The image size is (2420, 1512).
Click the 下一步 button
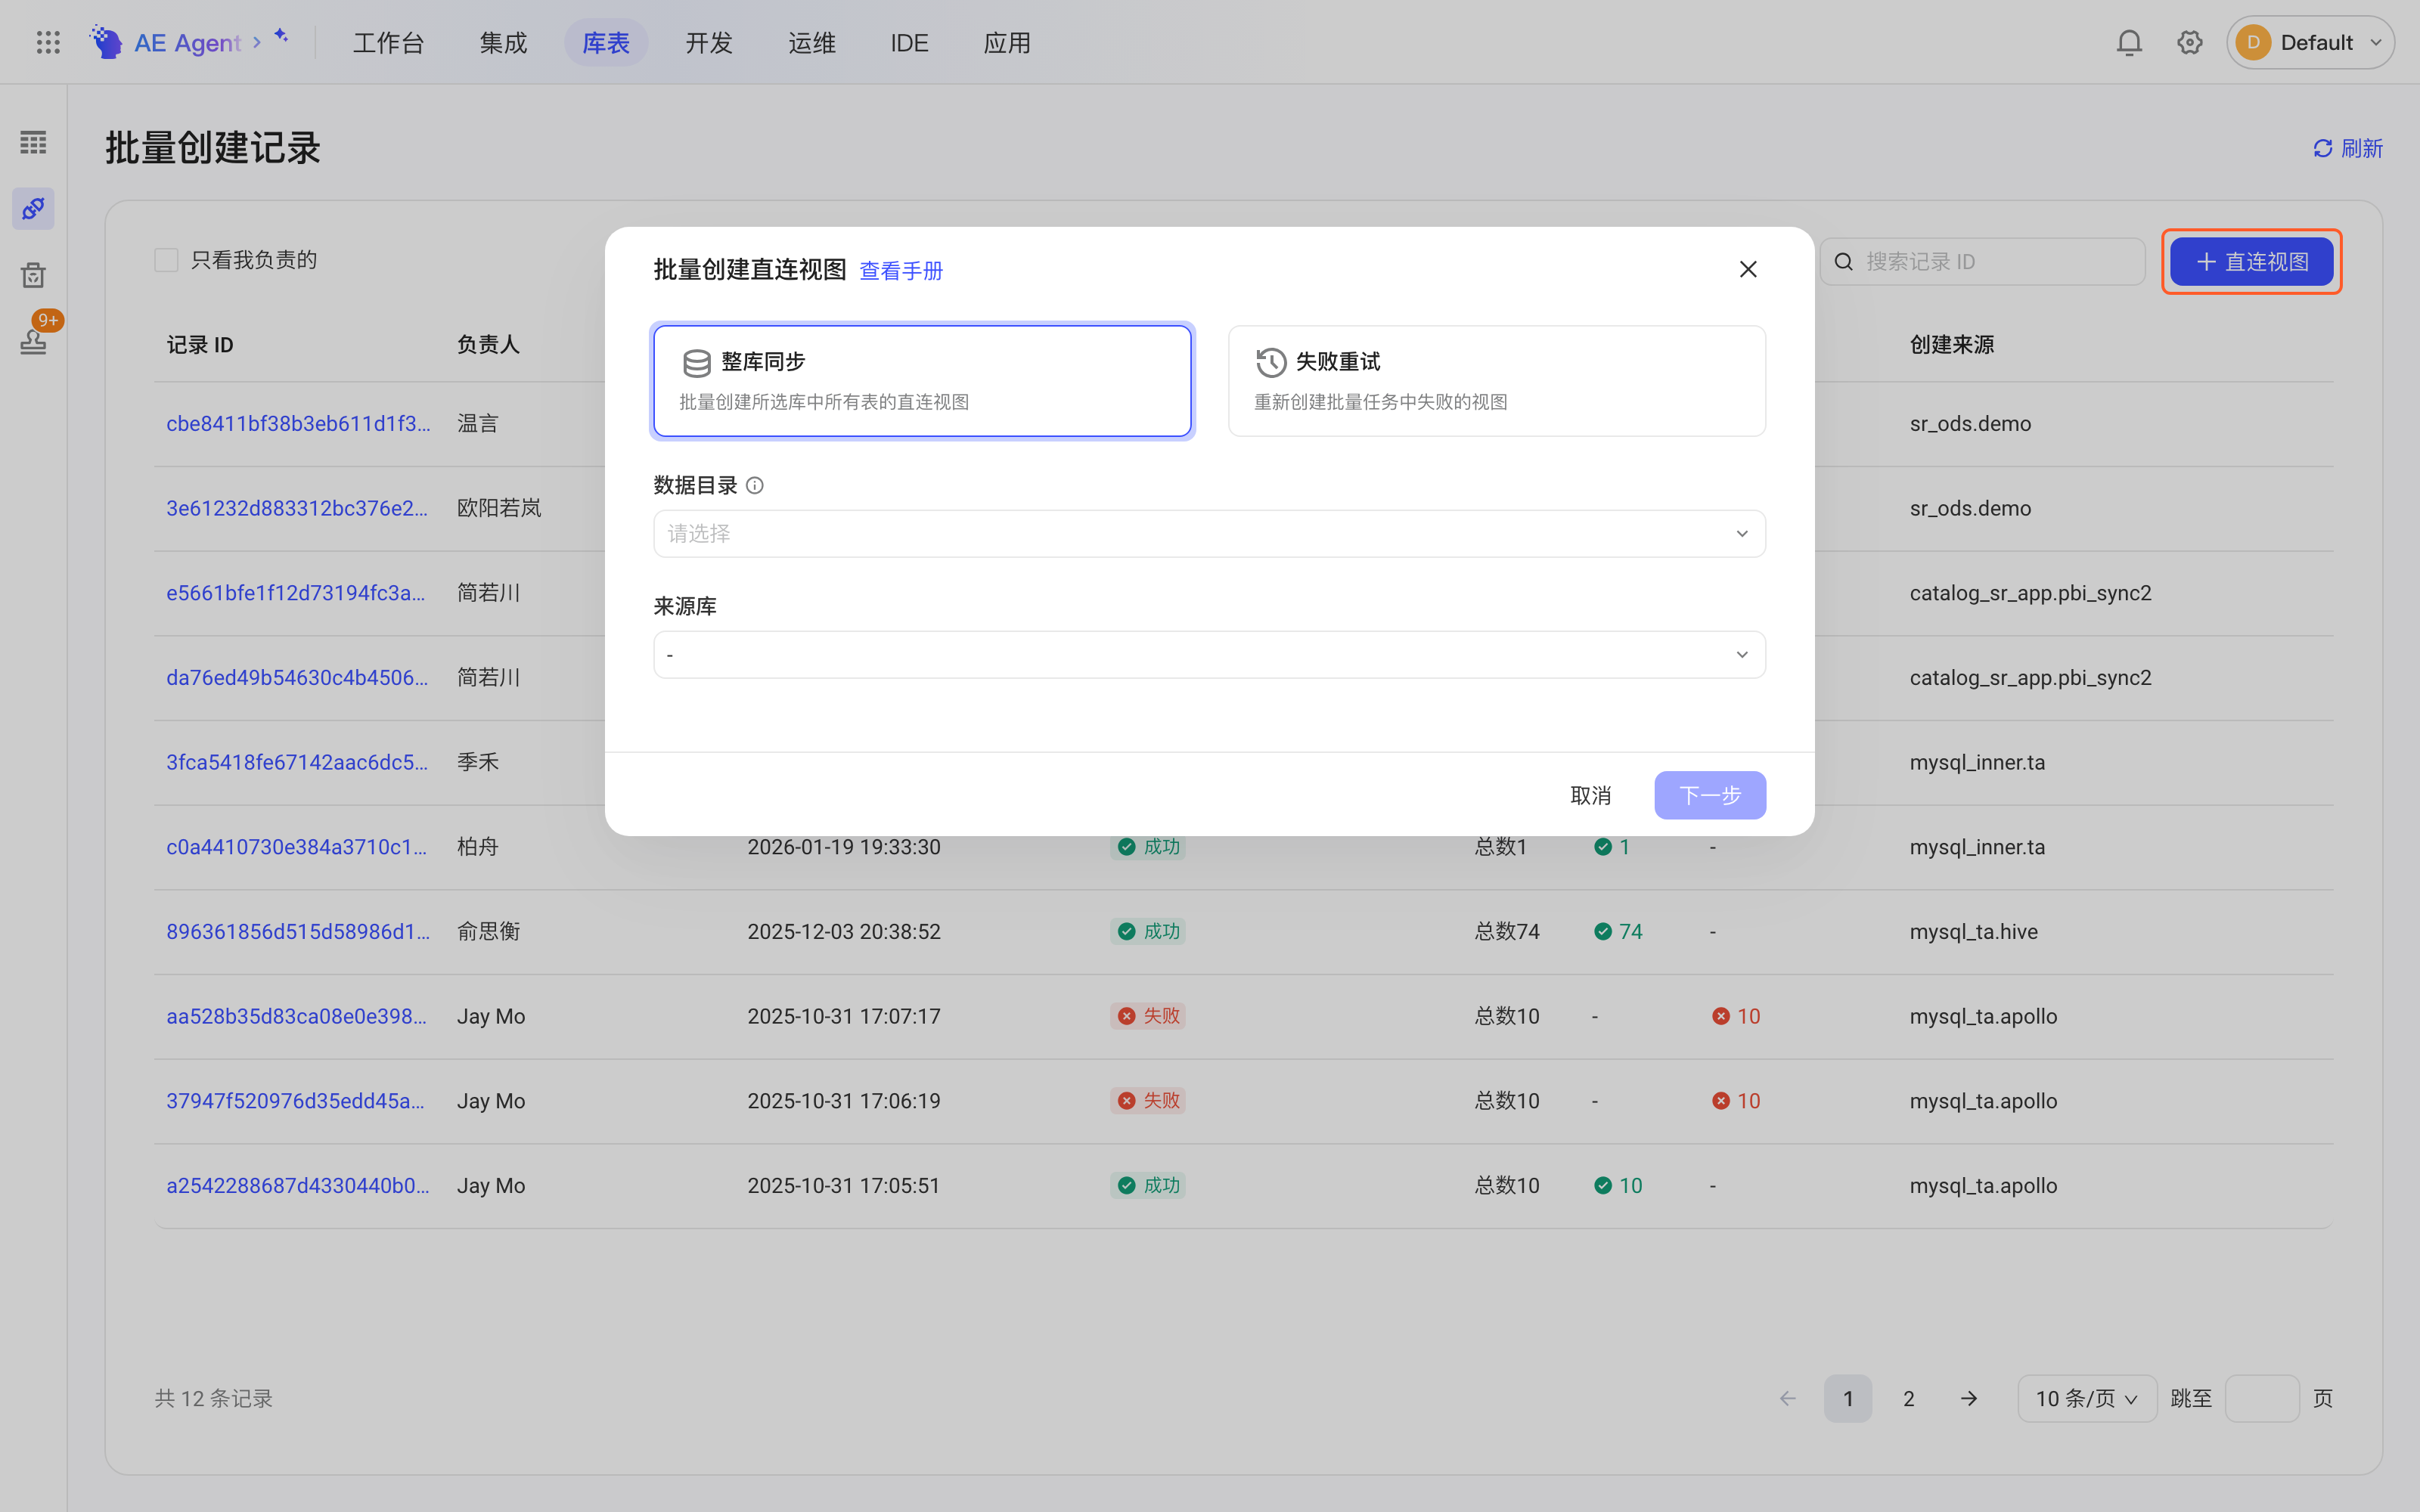[x=1710, y=795]
